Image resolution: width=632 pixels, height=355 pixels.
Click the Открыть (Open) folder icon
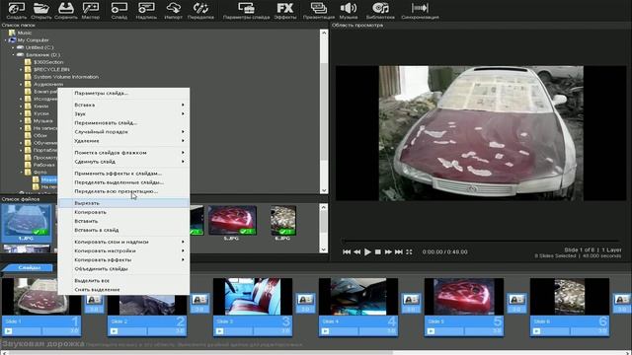(x=41, y=11)
